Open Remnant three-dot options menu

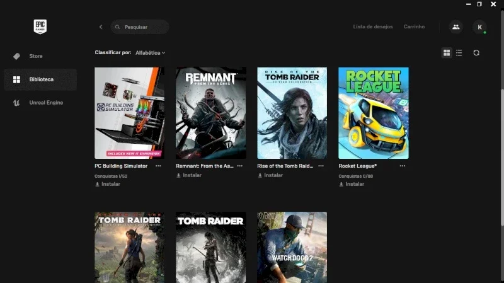tap(240, 166)
